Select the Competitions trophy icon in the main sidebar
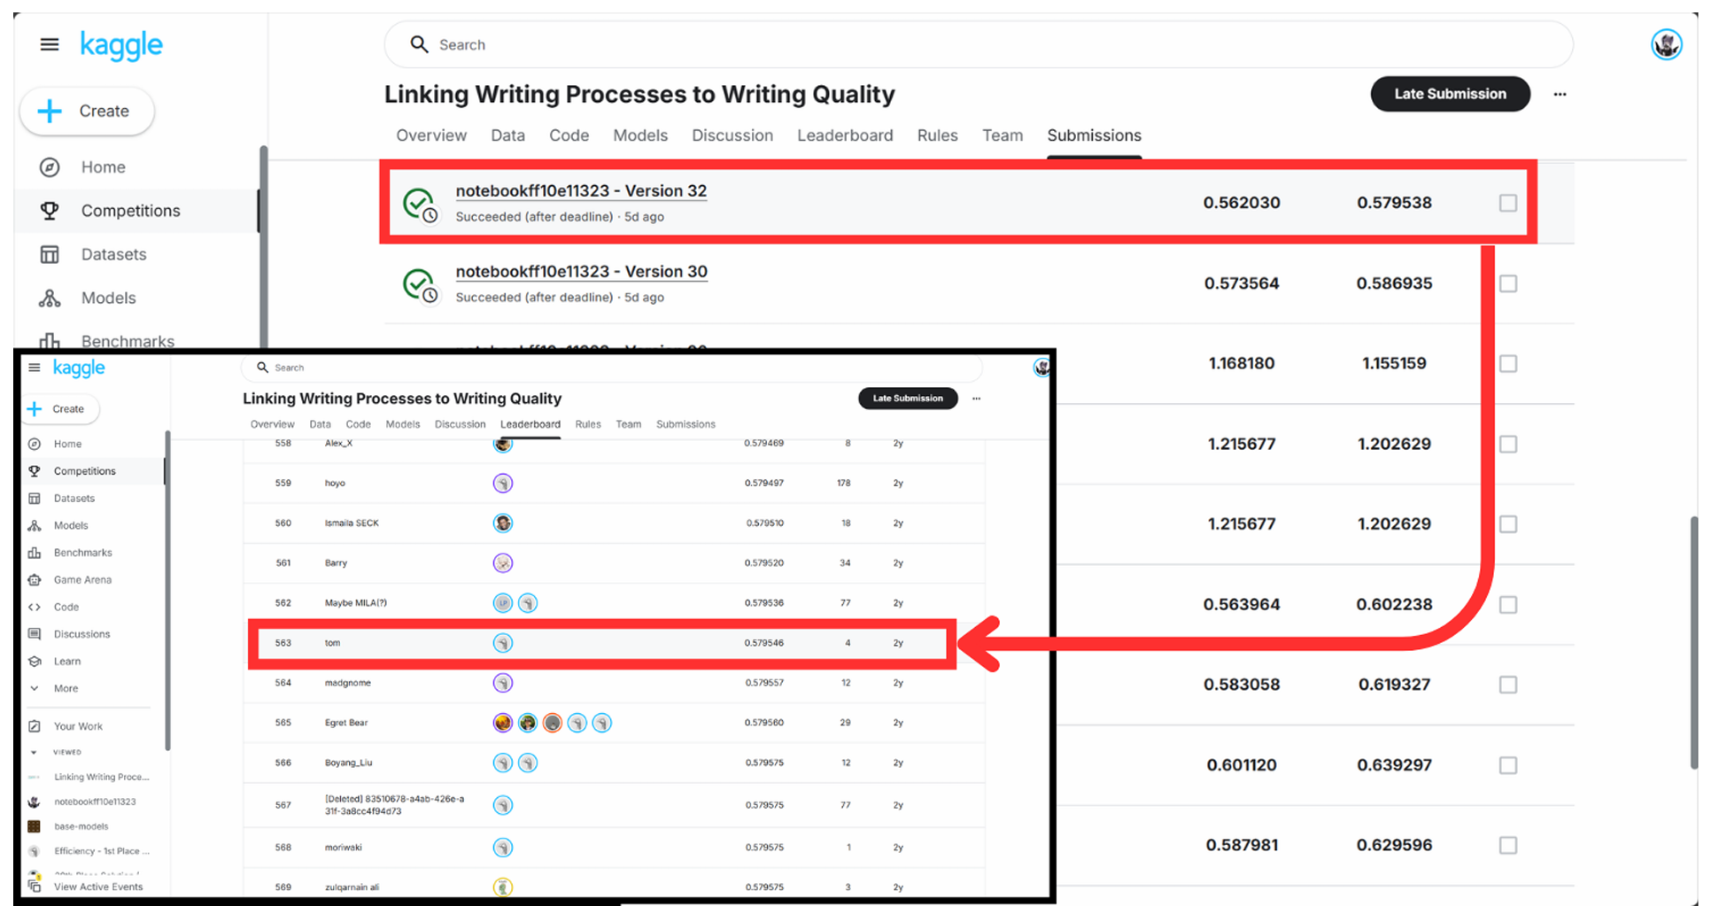Viewport: 1719px width, 922px height. (x=50, y=211)
